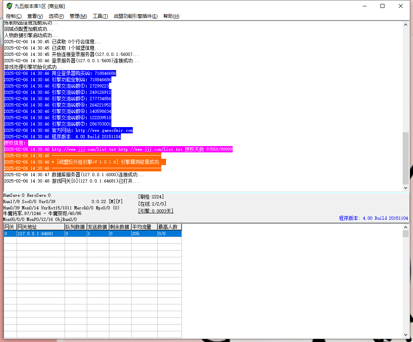
Task: Click log scrollbar down arrow
Action: click(x=405, y=188)
